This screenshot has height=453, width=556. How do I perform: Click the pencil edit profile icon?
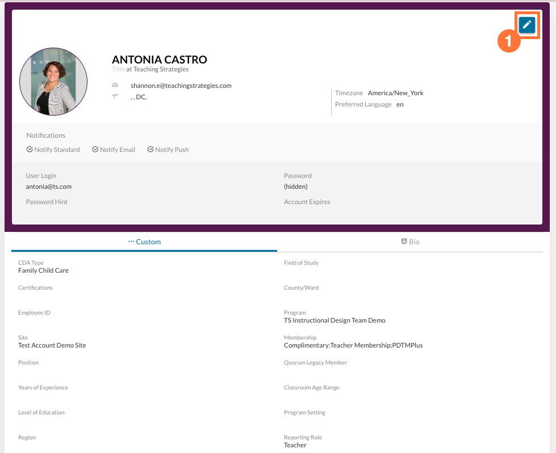(527, 24)
